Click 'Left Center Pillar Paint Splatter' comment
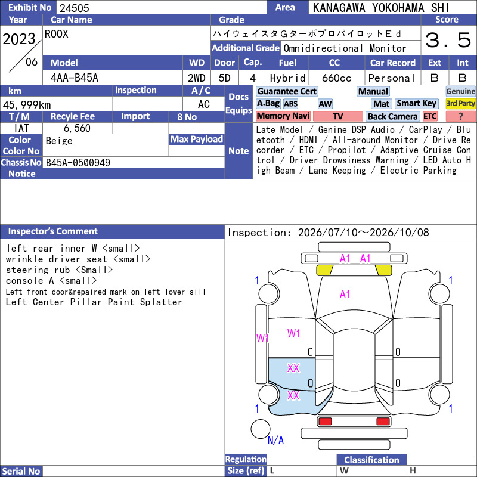The image size is (477, 477). pyautogui.click(x=94, y=302)
